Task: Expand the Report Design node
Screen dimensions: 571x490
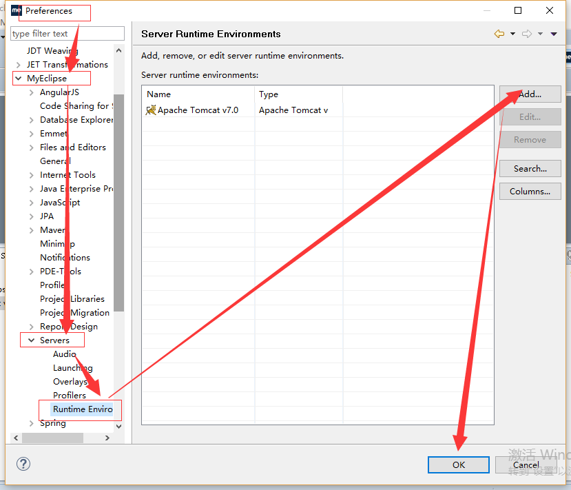Action: 31,327
